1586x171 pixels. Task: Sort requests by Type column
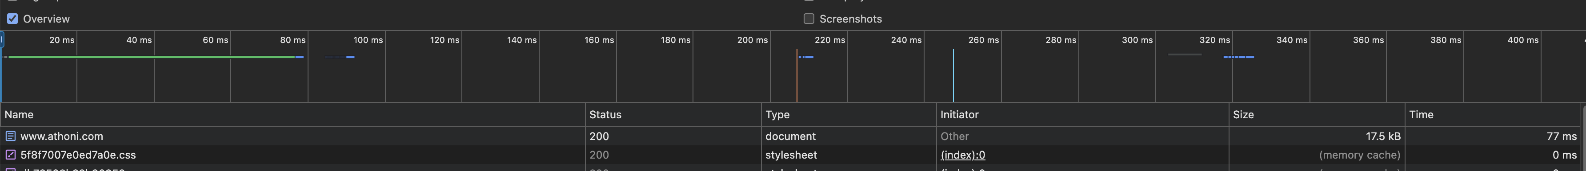(849, 115)
